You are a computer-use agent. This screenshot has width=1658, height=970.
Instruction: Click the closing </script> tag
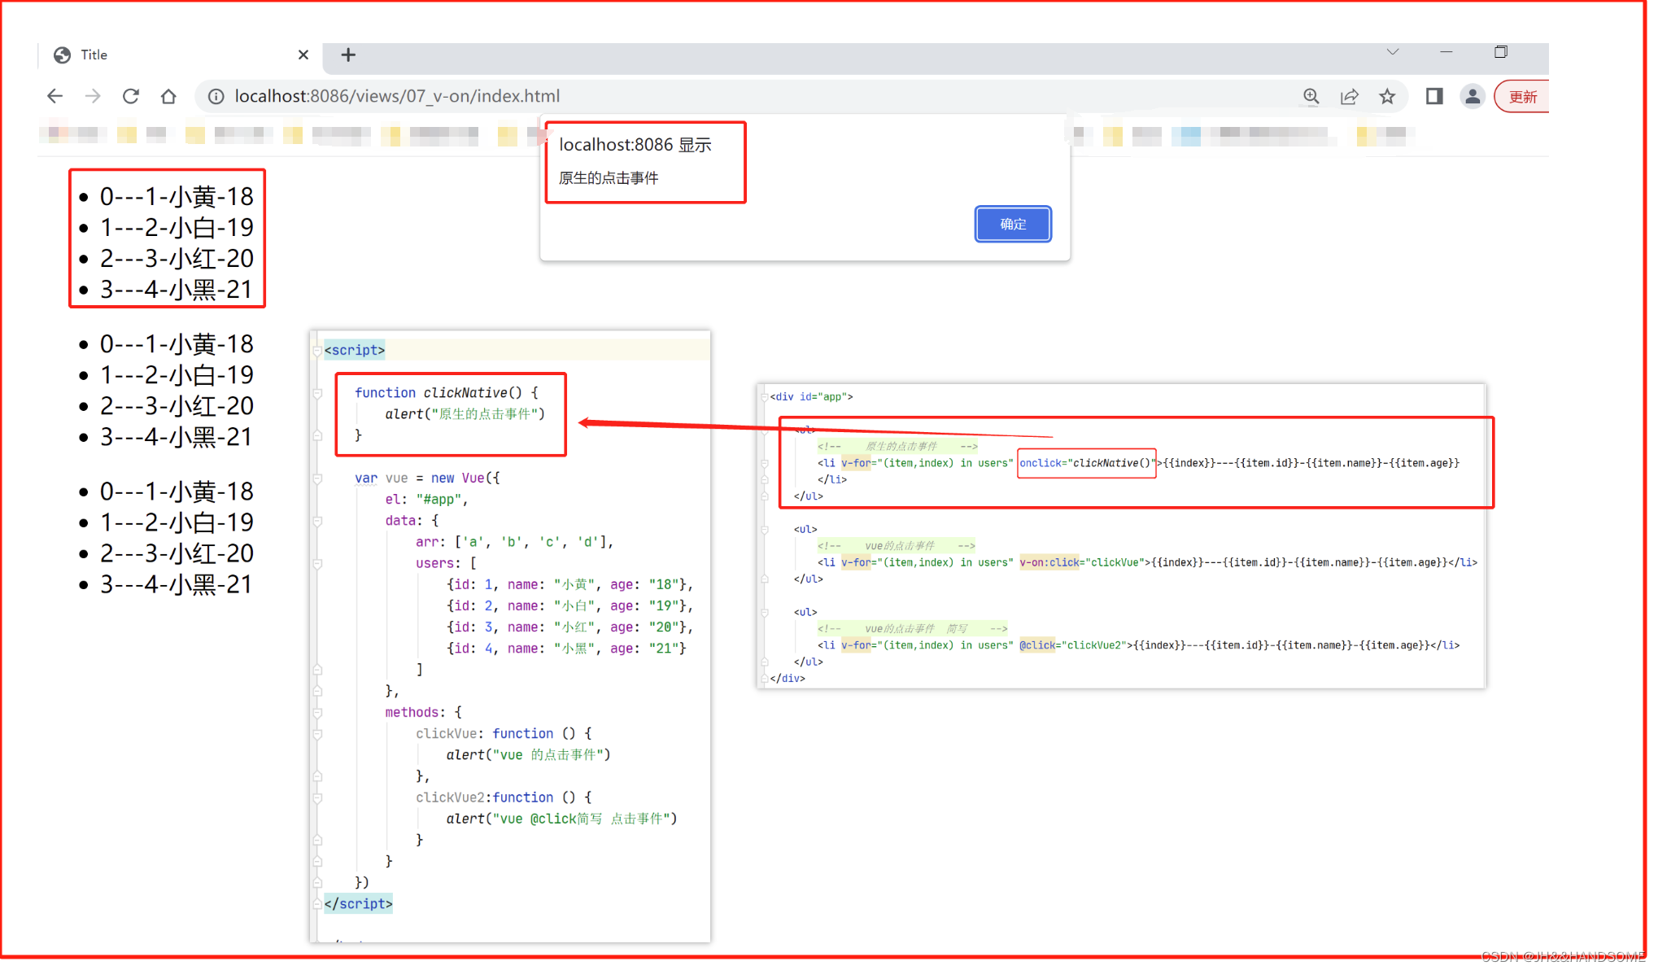(x=358, y=904)
